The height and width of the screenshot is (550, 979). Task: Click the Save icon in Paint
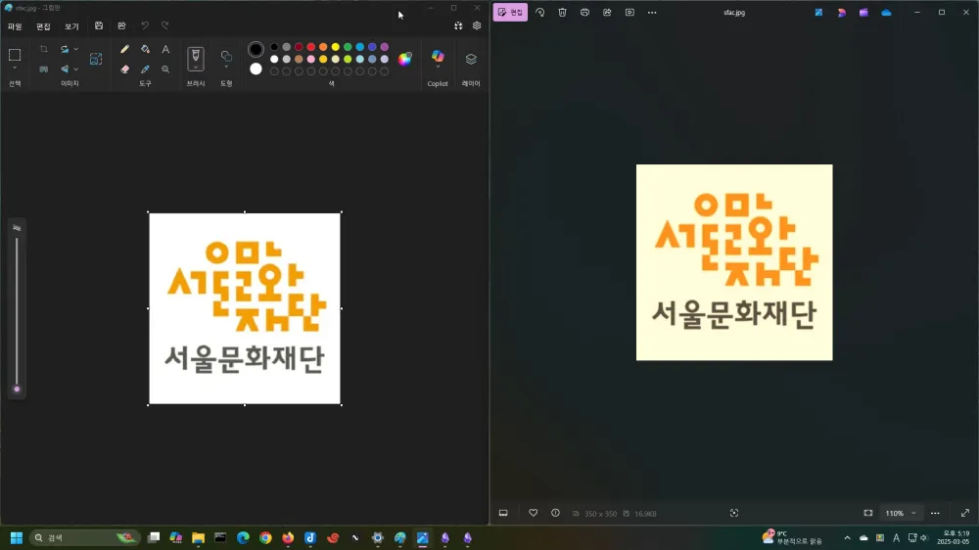[99, 25]
